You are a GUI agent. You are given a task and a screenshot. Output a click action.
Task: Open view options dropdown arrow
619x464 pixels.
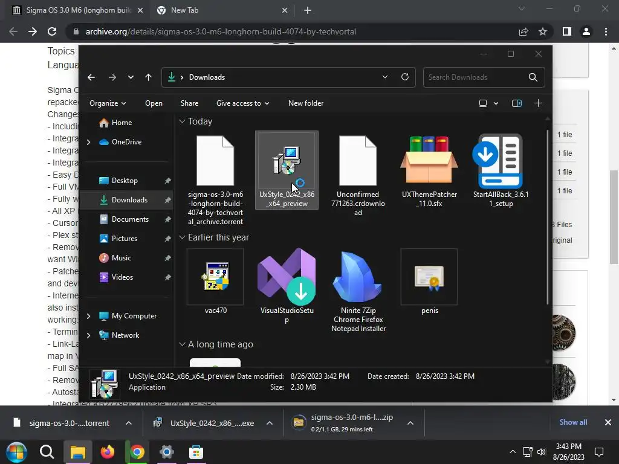click(x=496, y=103)
